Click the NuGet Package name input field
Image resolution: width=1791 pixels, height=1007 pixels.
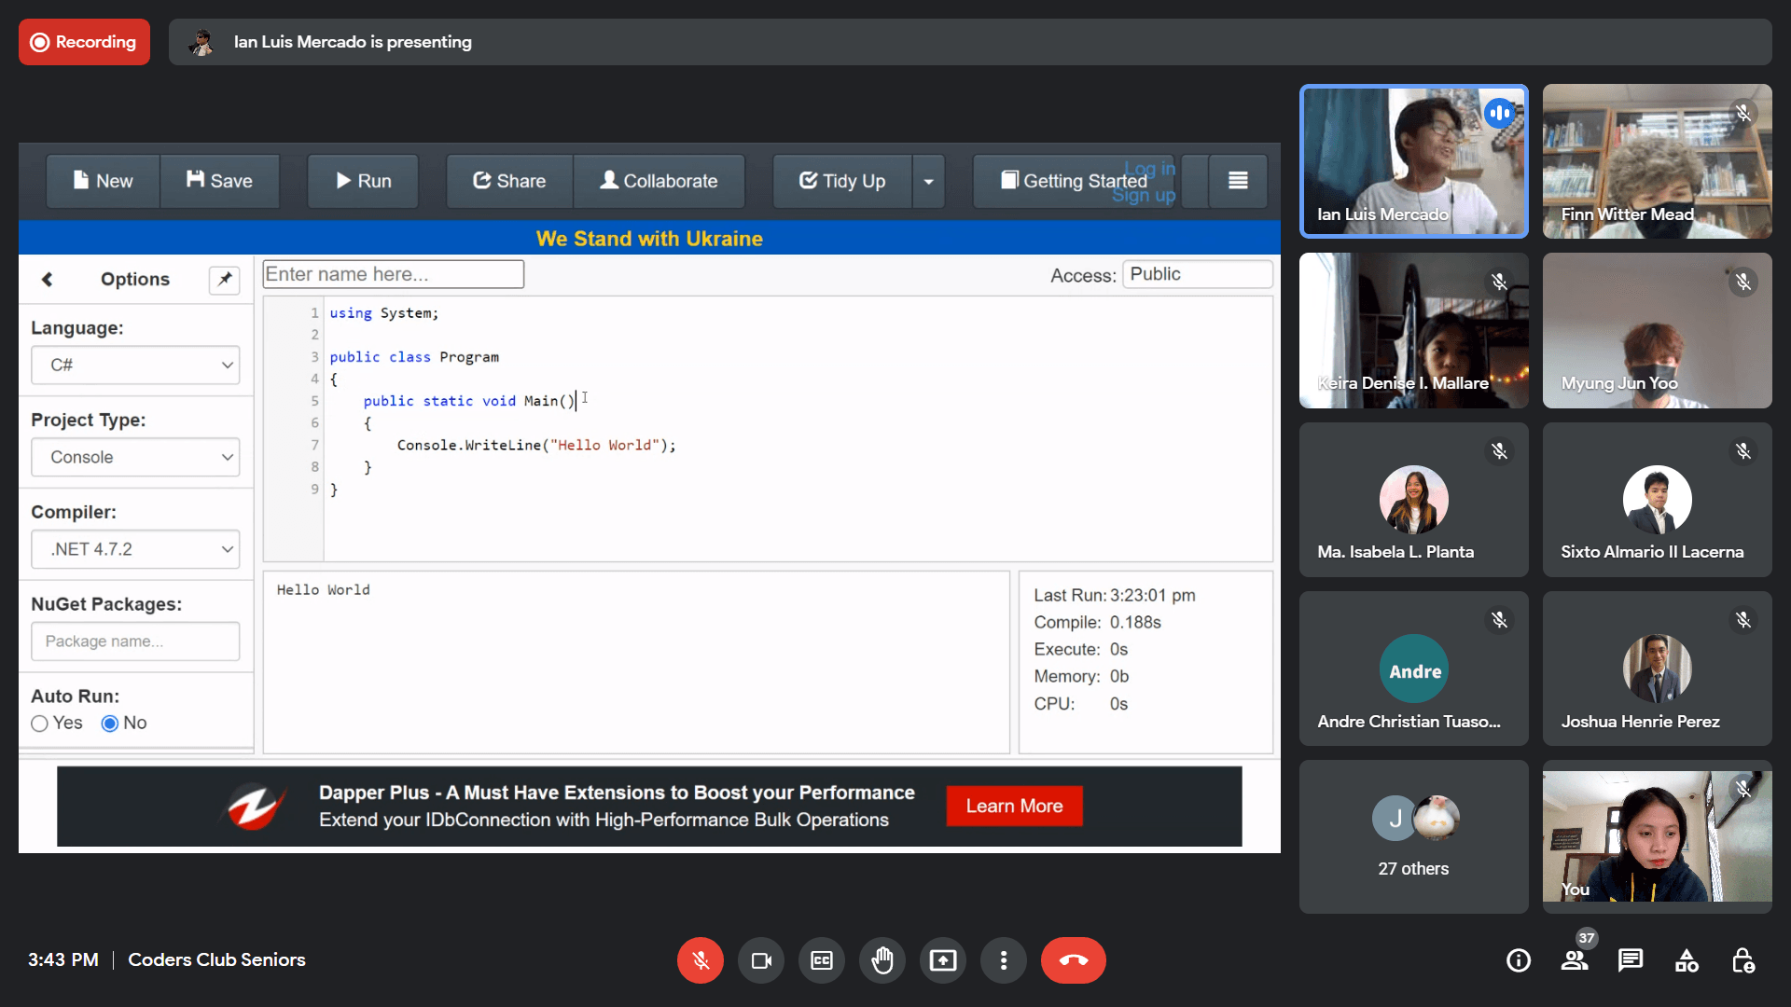[135, 641]
